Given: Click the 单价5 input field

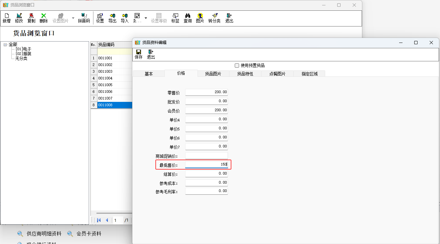Looking at the screenshot, I should click(x=207, y=128).
